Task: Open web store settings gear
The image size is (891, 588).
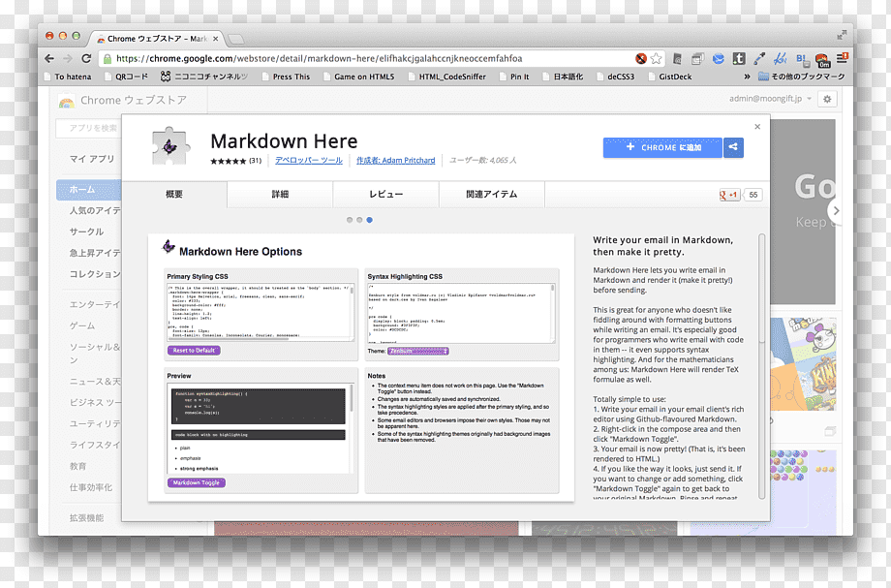Action: [x=827, y=99]
